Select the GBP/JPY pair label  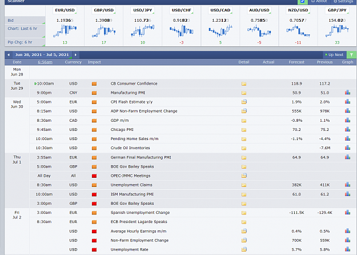pos(337,10)
